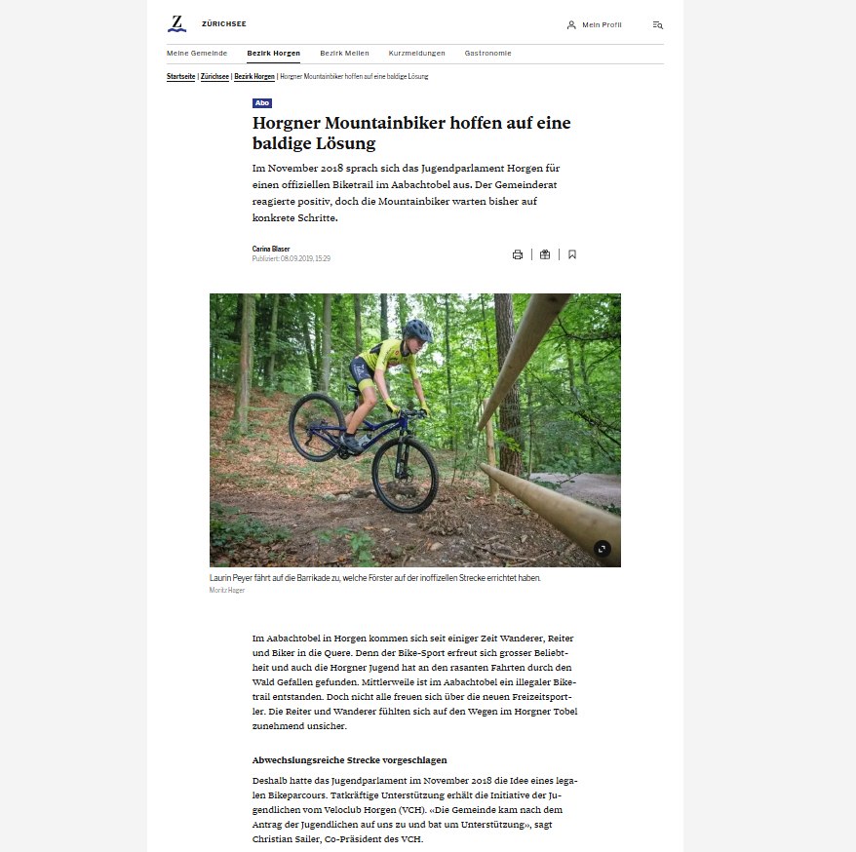The height and width of the screenshot is (852, 856).
Task: Click the Mein Profil text label
Action: tap(602, 24)
